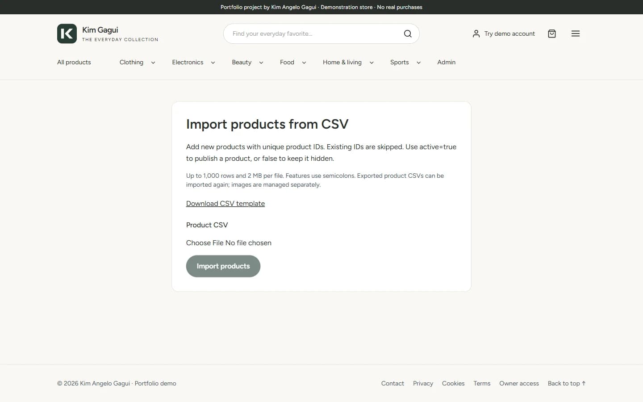The image size is (643, 402).
Task: Open the Terms footer link
Action: (482, 383)
